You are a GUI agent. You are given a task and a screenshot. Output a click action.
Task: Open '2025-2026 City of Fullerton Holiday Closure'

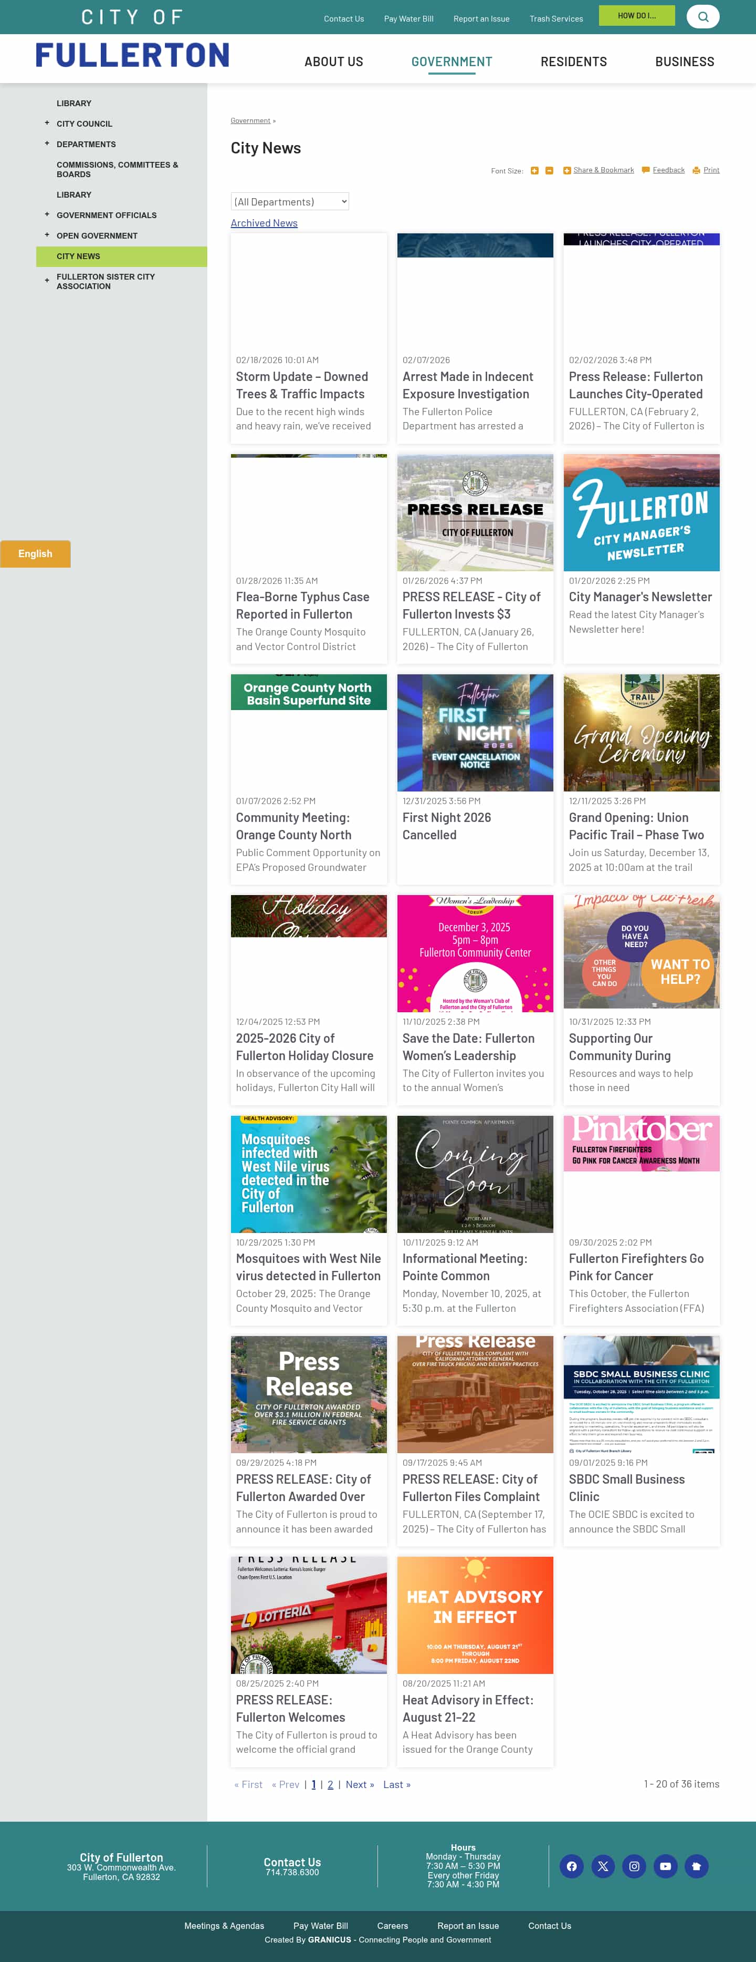pyautogui.click(x=304, y=1047)
